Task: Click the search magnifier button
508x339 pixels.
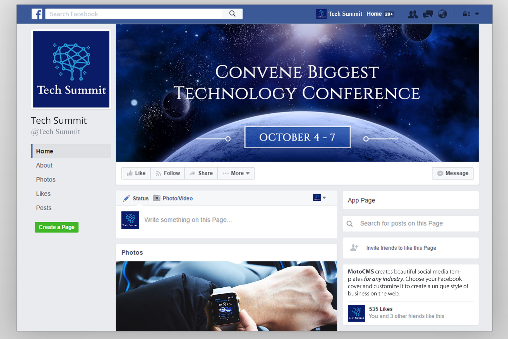Action: point(232,14)
